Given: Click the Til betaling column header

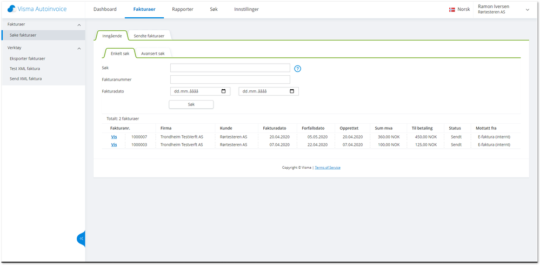Looking at the screenshot, I should 422,128.
